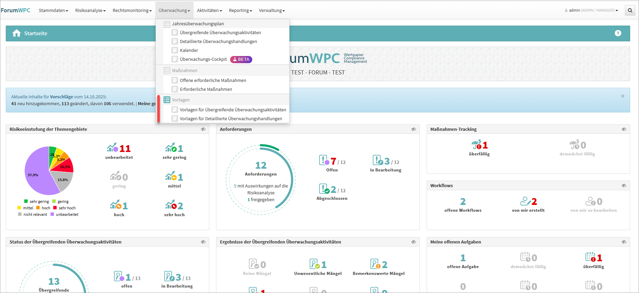Open the Reporting dropdown menu
Image resolution: width=639 pixels, height=293 pixels.
point(240,10)
